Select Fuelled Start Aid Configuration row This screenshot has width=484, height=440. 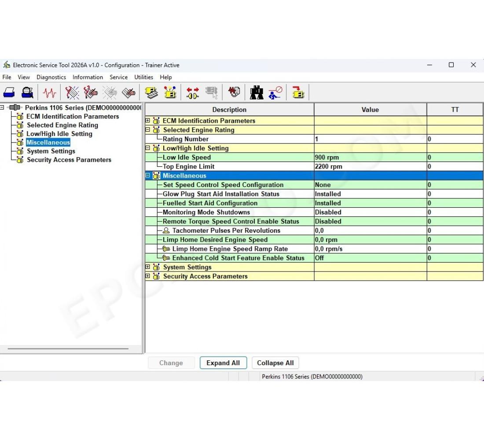click(314, 203)
